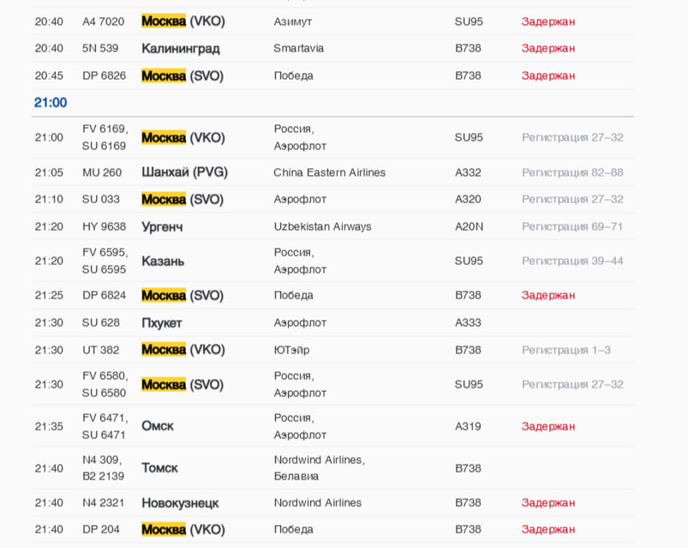Select the Томск destination

(x=159, y=468)
